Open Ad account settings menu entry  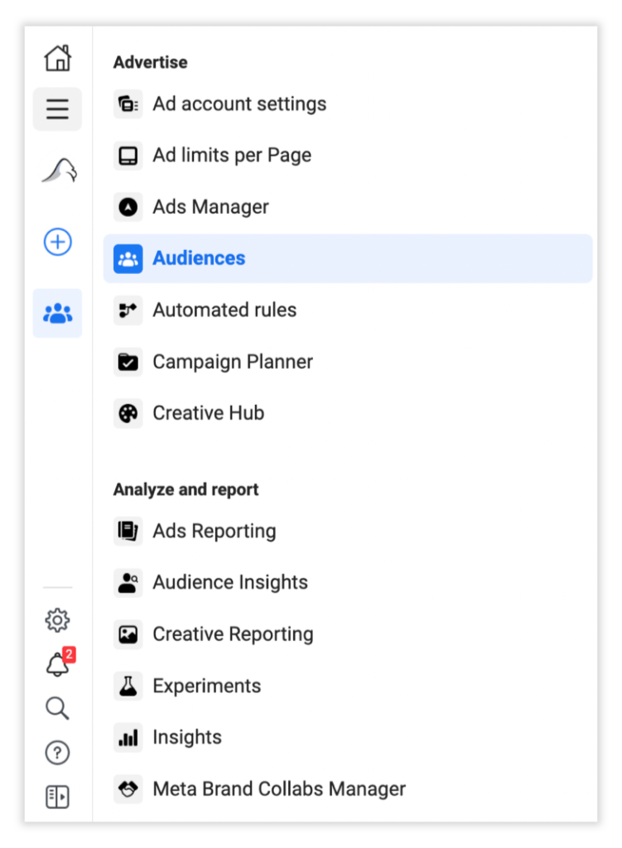239,104
